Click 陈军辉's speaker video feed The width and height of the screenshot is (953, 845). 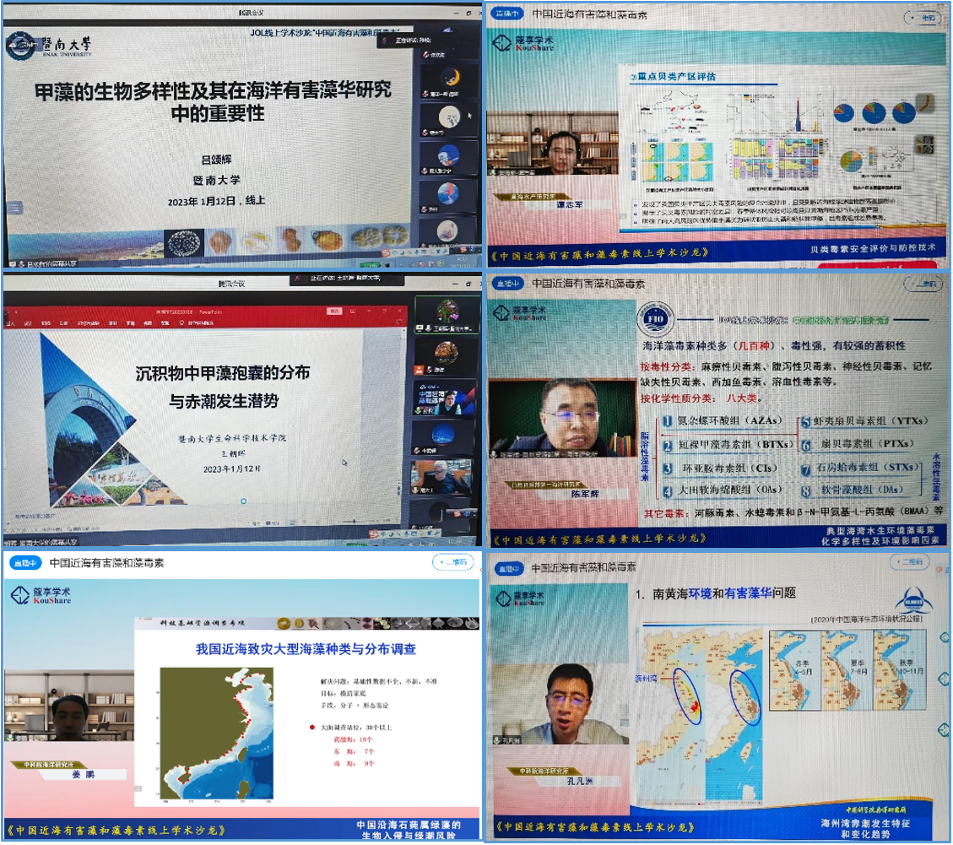point(562,420)
